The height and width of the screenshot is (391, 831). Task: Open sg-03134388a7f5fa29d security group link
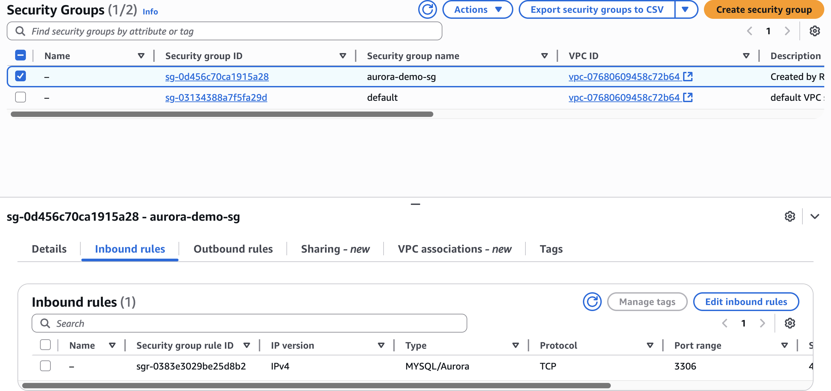click(216, 97)
